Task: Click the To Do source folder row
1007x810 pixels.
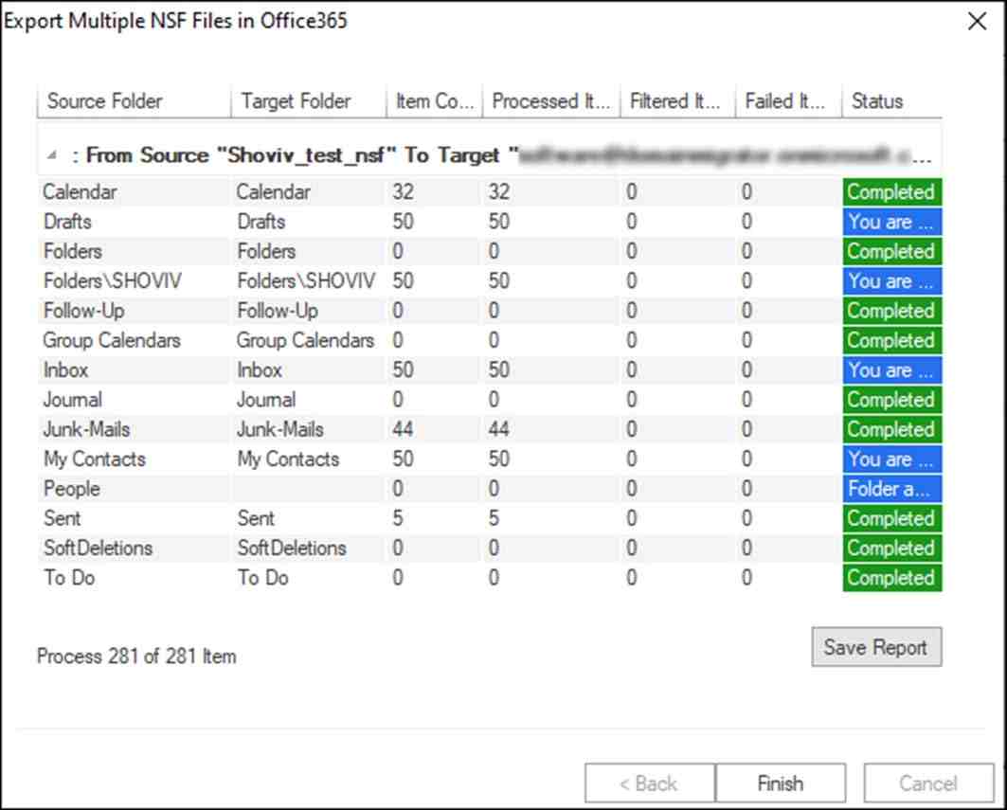Action: (69, 578)
